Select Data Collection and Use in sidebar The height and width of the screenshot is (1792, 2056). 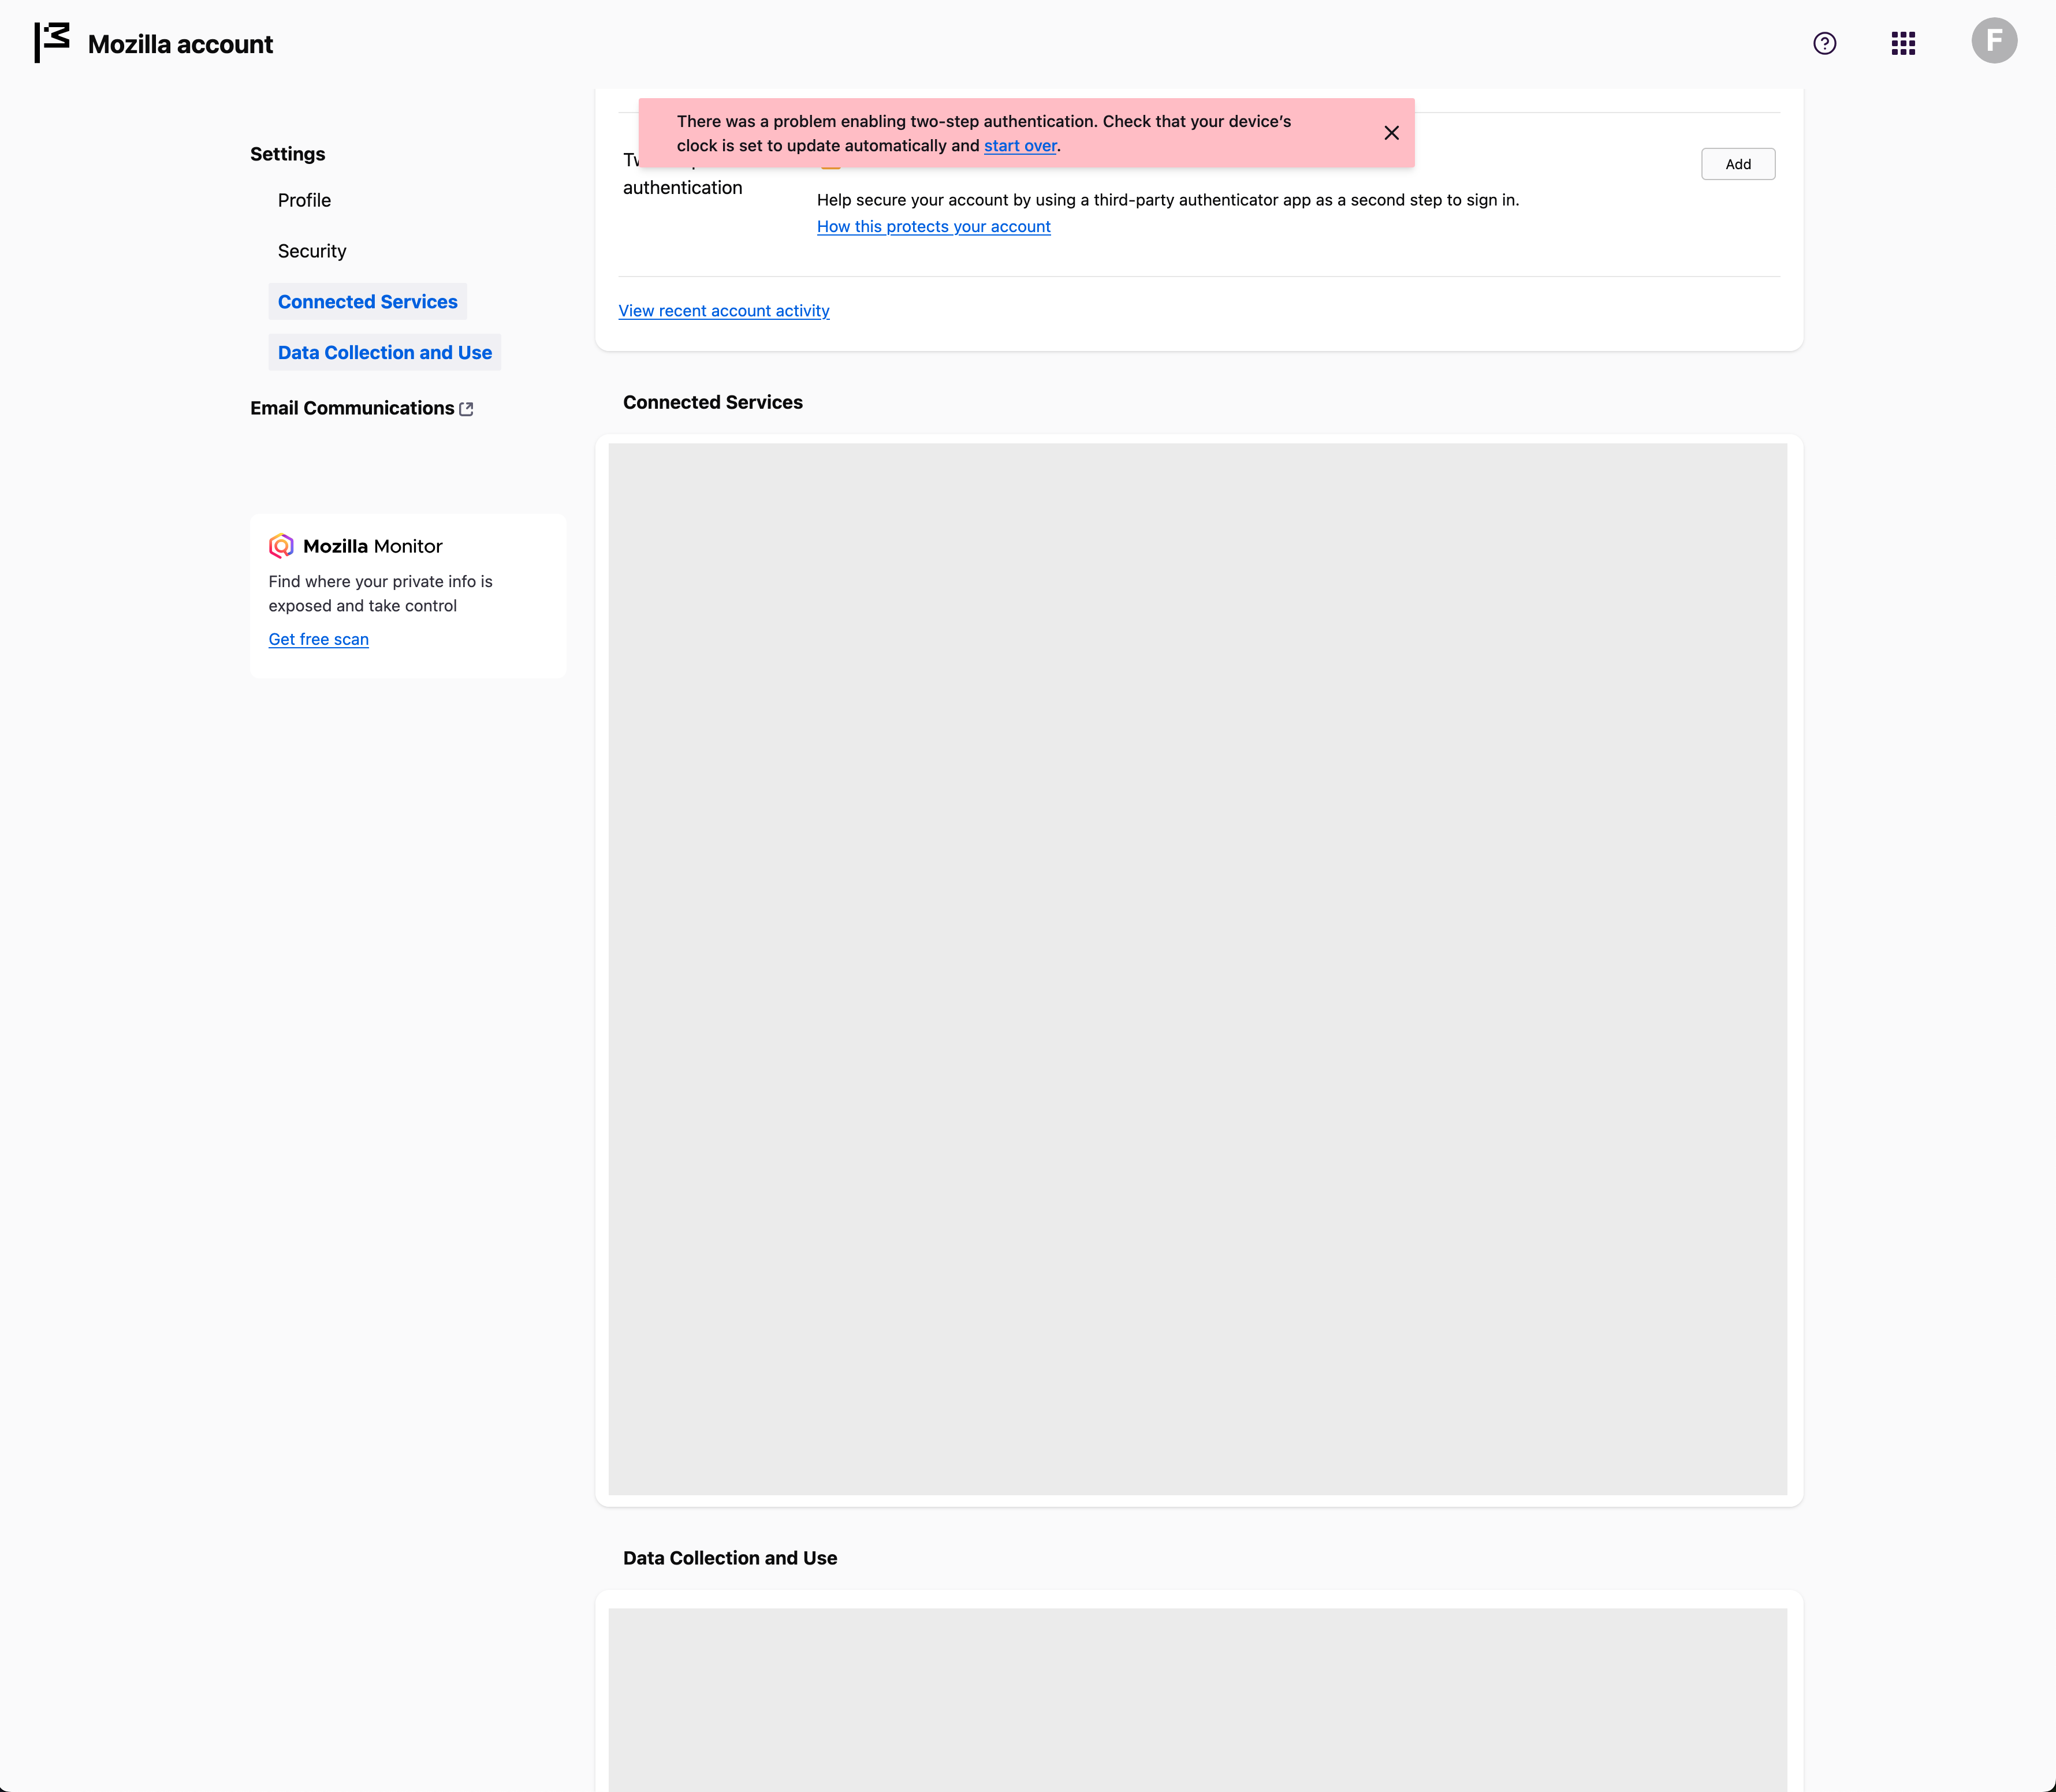point(384,353)
